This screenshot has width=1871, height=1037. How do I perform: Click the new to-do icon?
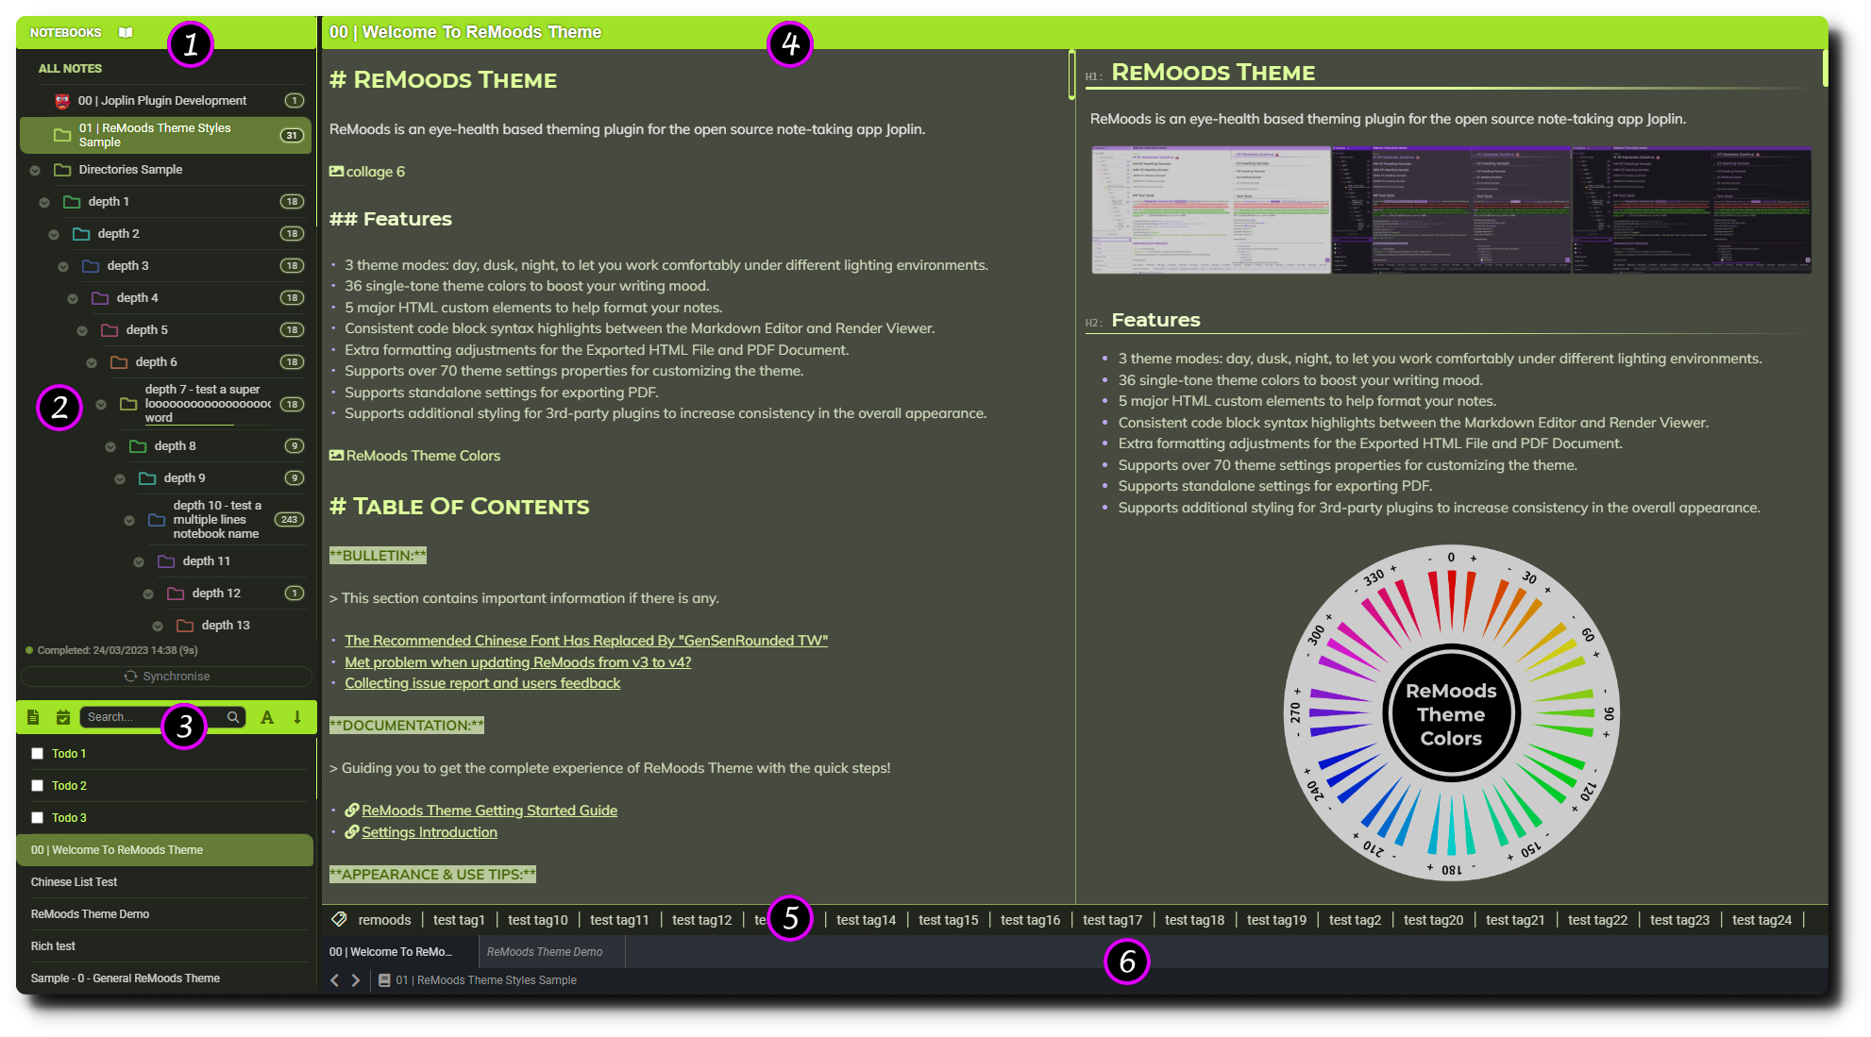pos(63,717)
